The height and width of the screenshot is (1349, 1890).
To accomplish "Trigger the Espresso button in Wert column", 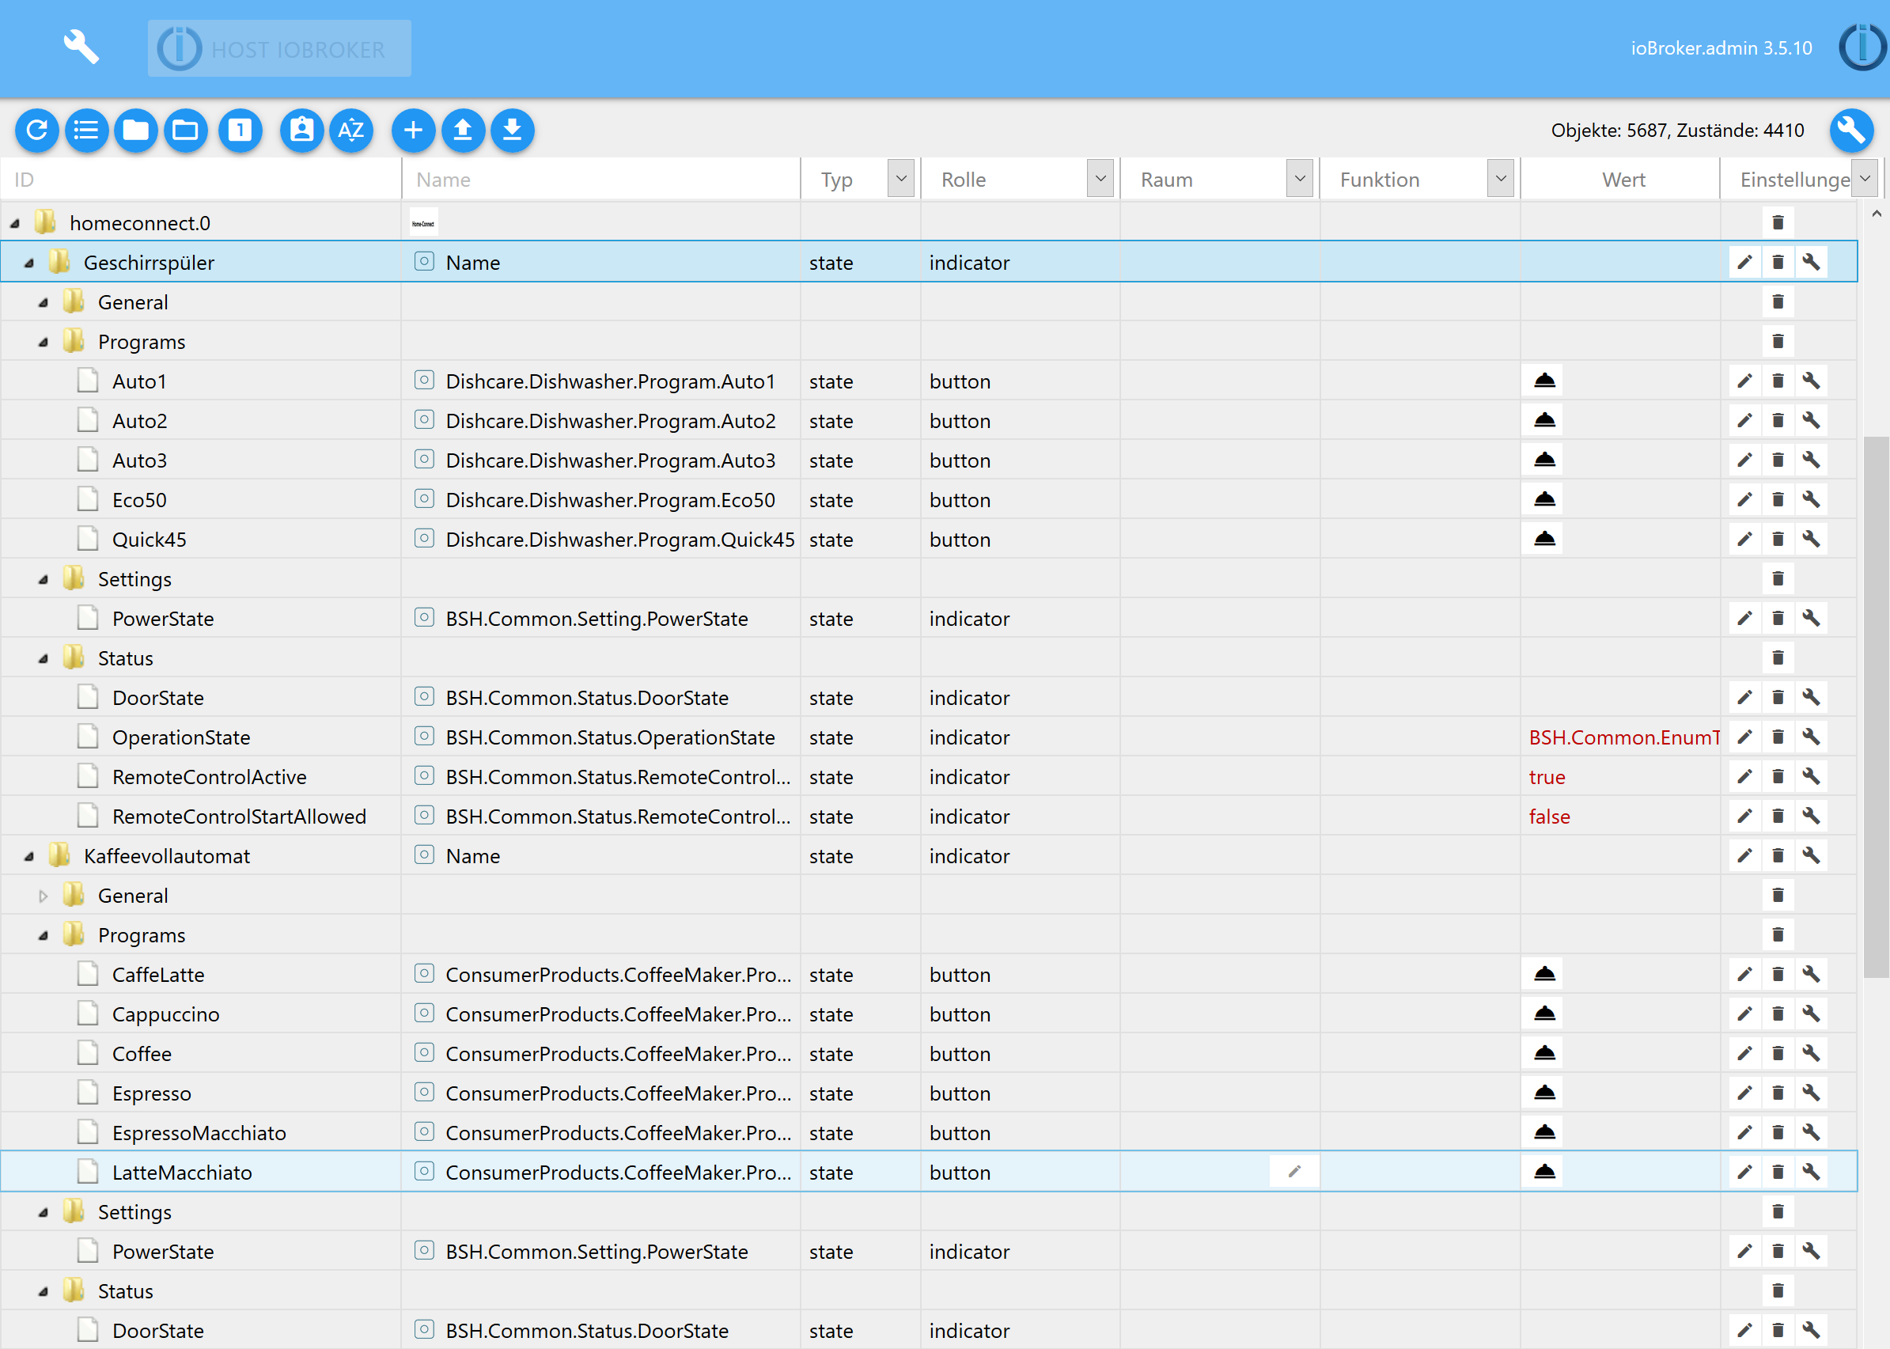I will click(1543, 1093).
